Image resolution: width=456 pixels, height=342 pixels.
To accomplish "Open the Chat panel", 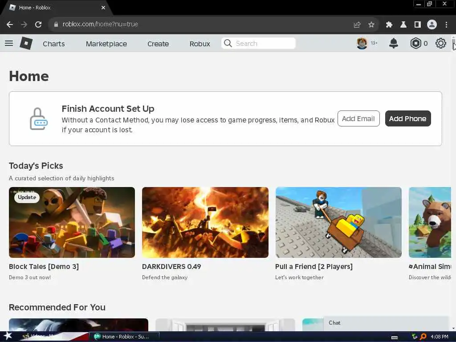I will click(x=387, y=323).
